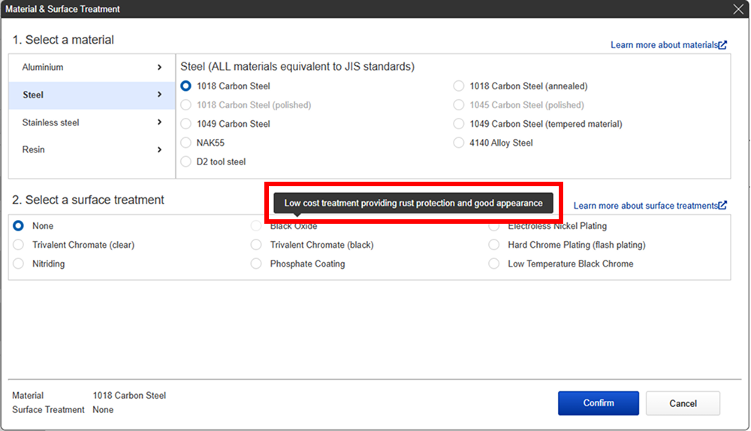The width and height of the screenshot is (751, 431).
Task: Pick NAK55 as the material
Action: click(x=186, y=143)
